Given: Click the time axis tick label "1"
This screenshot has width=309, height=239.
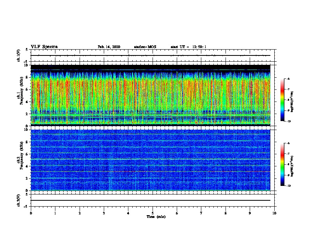Looking at the screenshot, I should (55, 213).
